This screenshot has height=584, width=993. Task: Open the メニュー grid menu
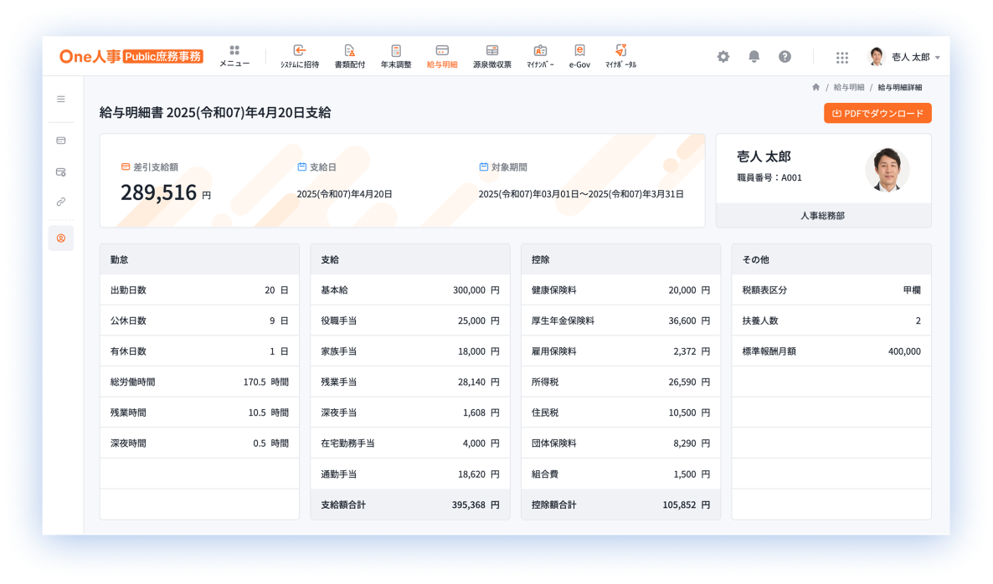tap(234, 56)
